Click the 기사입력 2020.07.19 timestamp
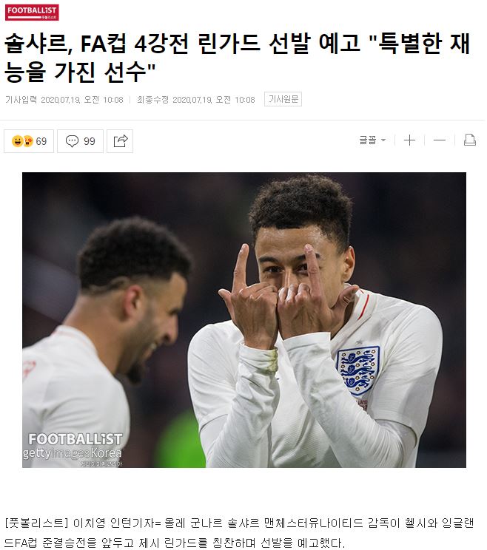Viewport: 487px width, 550px height. pos(64,100)
